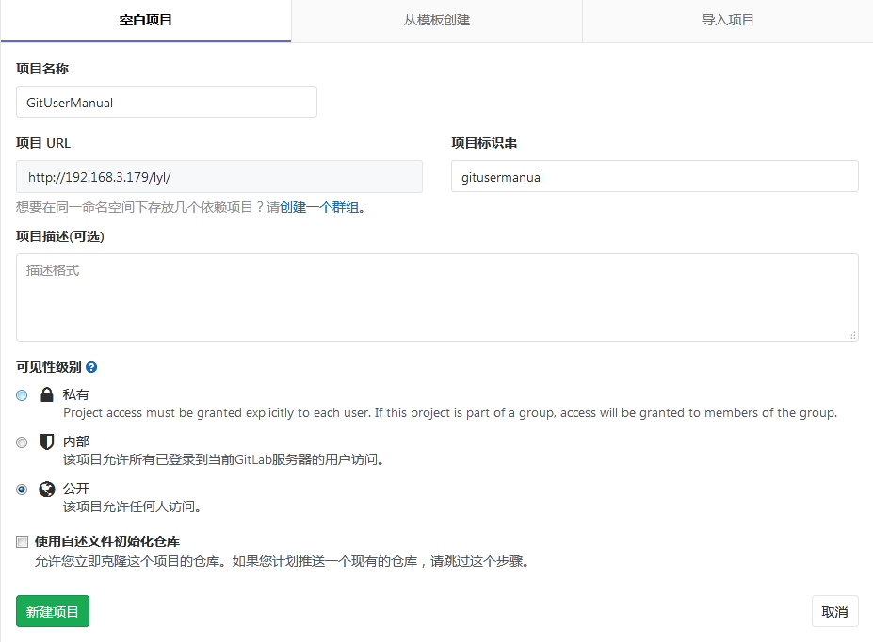The image size is (873, 642).
Task: Click the project URL field showing 192.168.3.179
Action: pos(218,176)
